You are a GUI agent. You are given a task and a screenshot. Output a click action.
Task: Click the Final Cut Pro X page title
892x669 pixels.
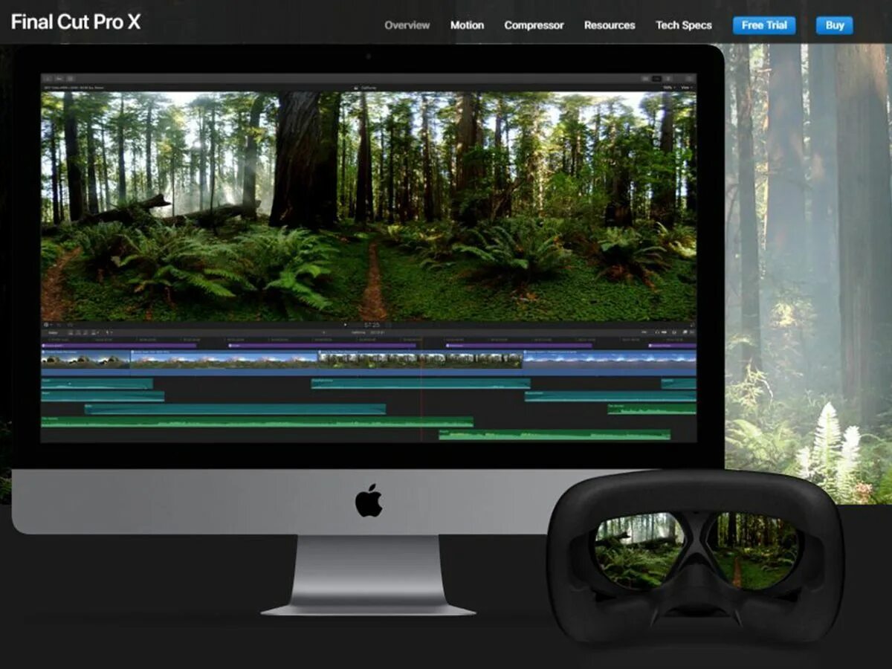(x=75, y=22)
